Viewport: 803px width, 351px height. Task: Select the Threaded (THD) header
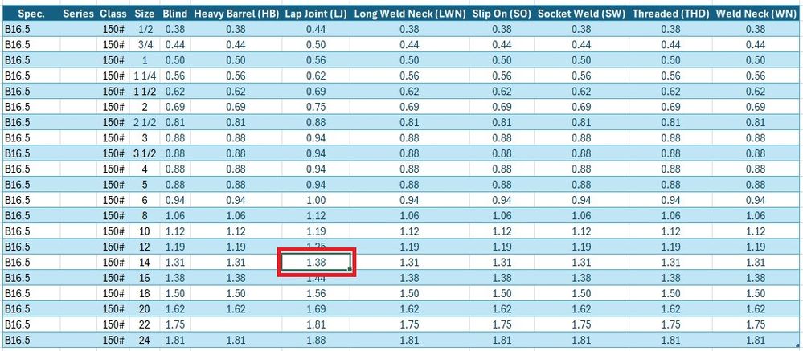(x=670, y=14)
